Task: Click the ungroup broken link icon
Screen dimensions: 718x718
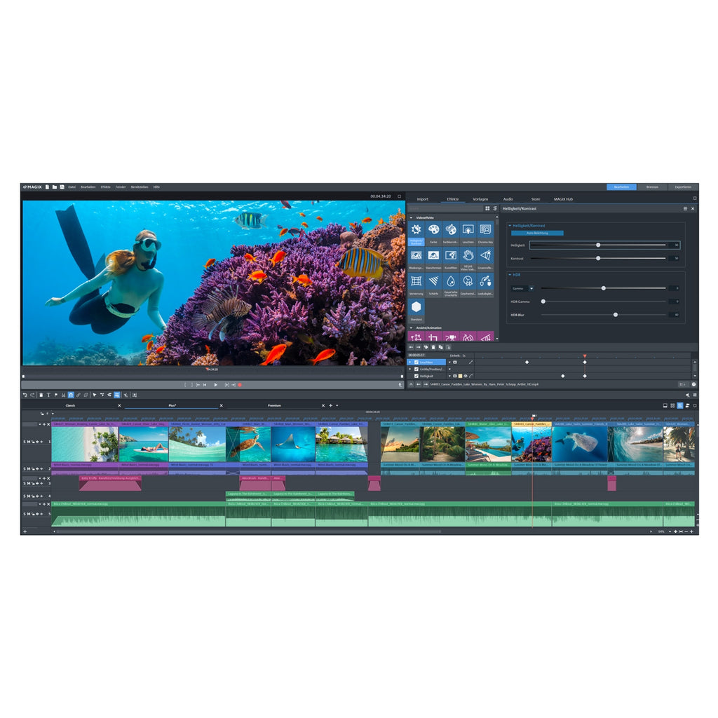Action: pos(86,395)
